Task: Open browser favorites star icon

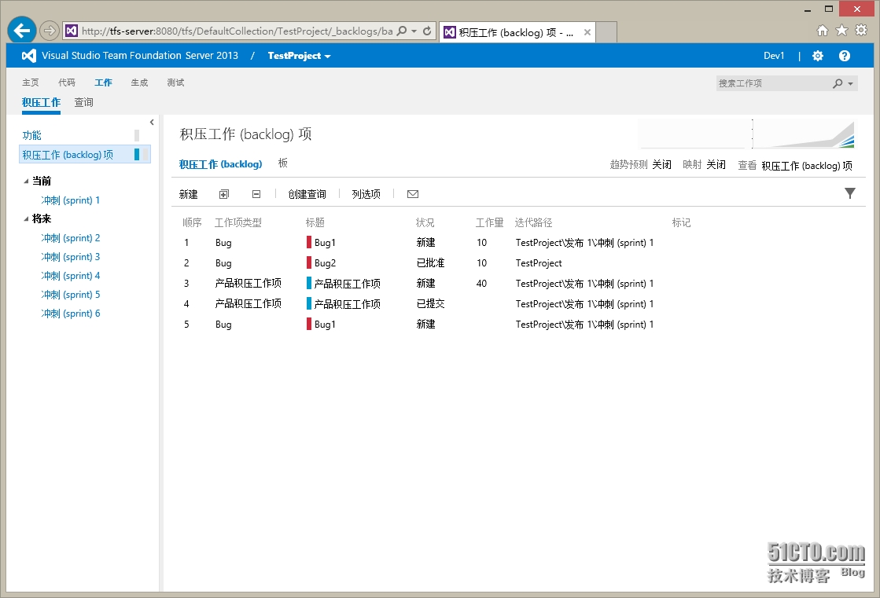Action: point(841,31)
